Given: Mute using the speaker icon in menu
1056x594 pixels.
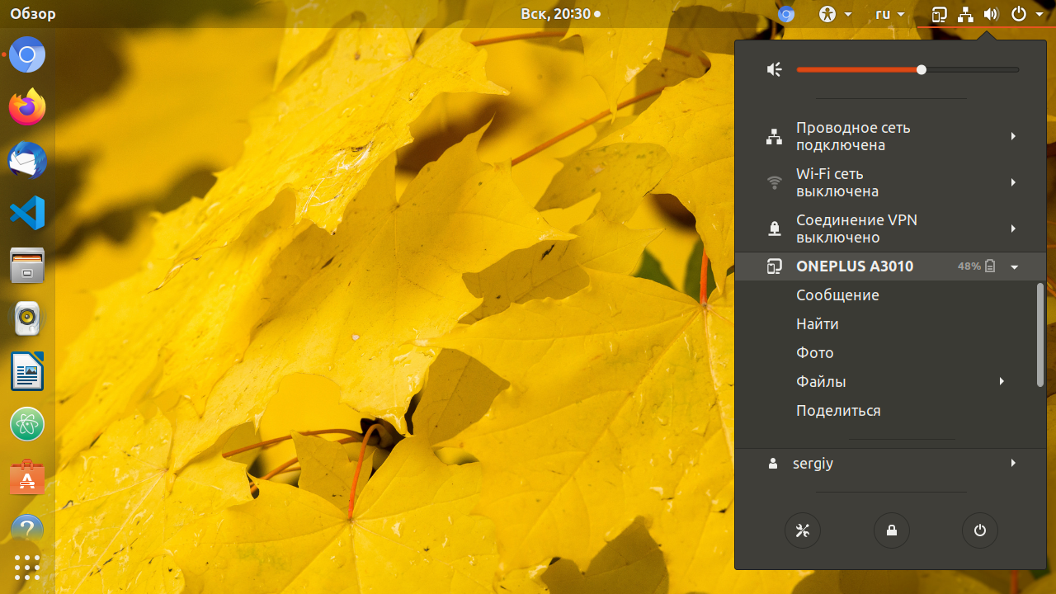Looking at the screenshot, I should pyautogui.click(x=774, y=70).
